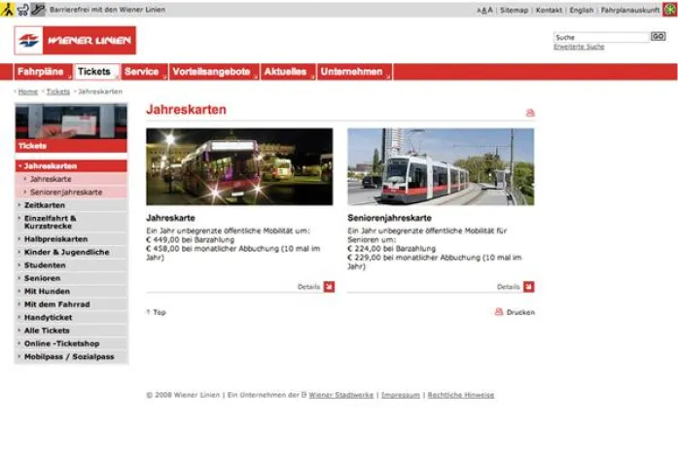Open the Tickets tab

(x=96, y=72)
